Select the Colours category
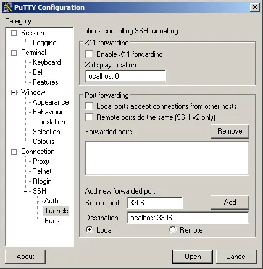 click(44, 142)
